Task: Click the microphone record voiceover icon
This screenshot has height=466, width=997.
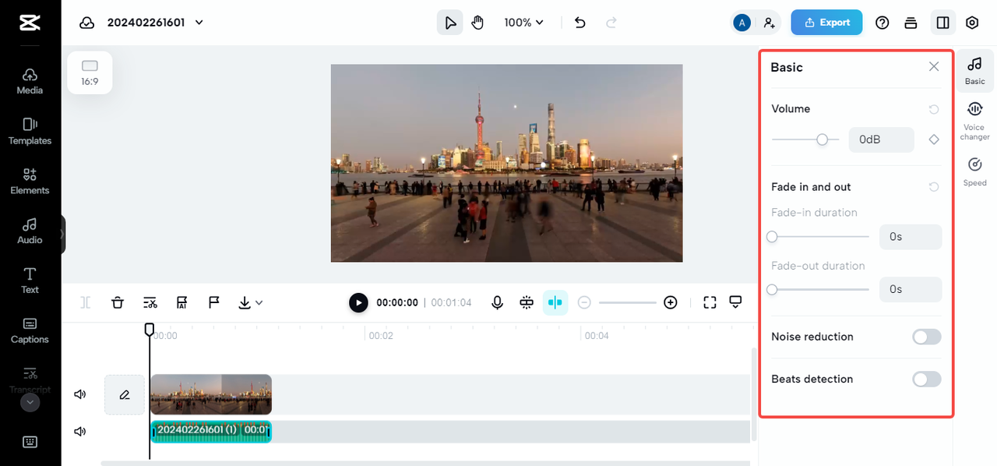Action: tap(497, 302)
